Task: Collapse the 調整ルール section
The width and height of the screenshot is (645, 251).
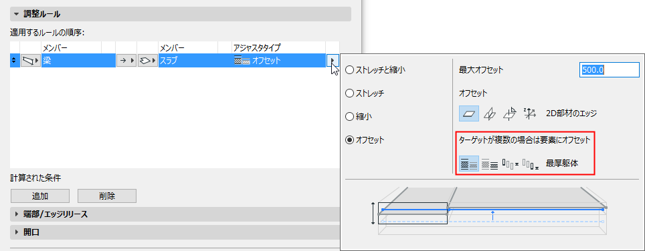Action: [17, 15]
